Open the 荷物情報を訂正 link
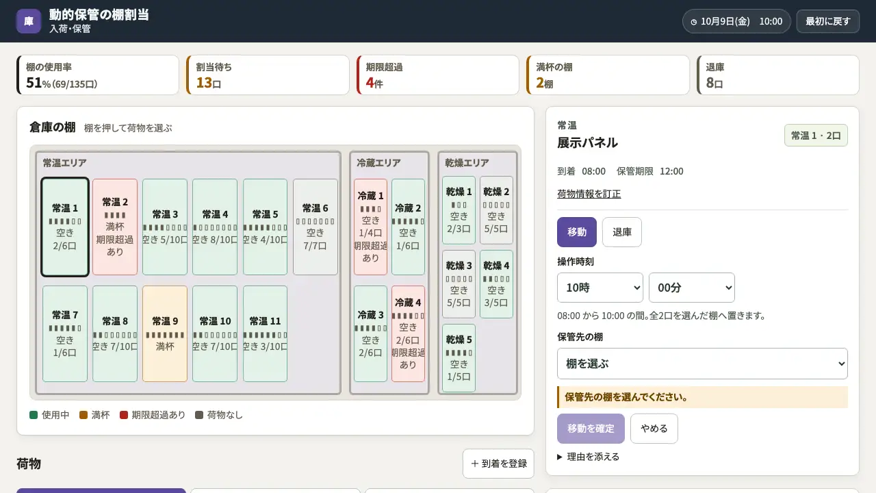Viewport: 876px width, 493px height. [589, 194]
